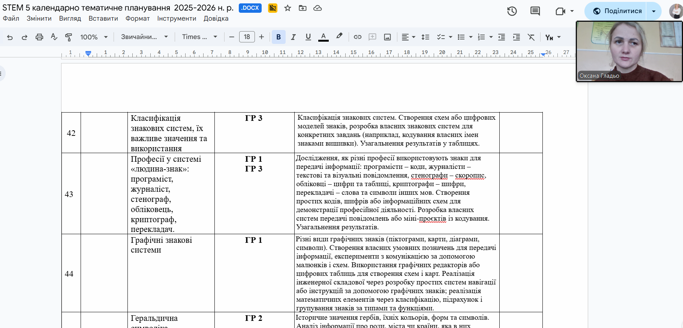Toggle underline formatting
Screen dimensions: 683x328
[308, 37]
